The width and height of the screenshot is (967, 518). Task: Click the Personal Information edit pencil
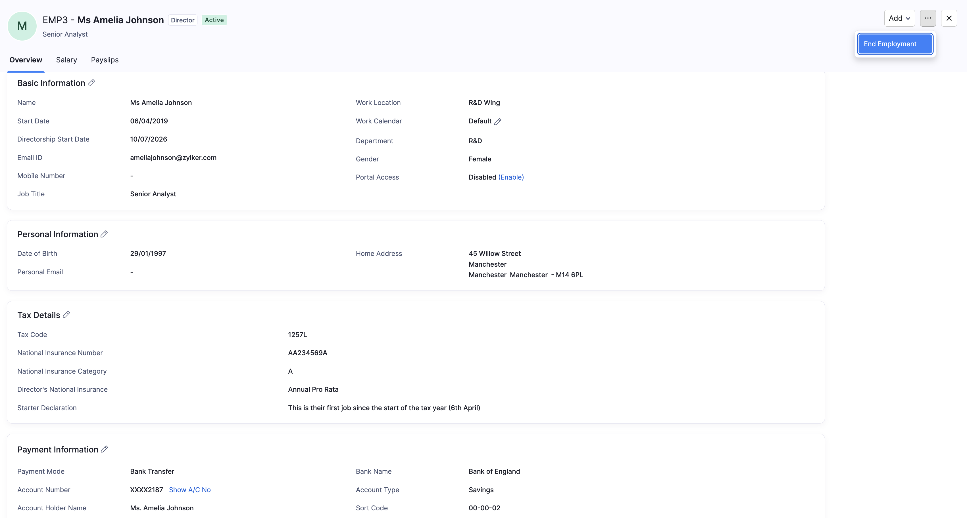click(104, 234)
